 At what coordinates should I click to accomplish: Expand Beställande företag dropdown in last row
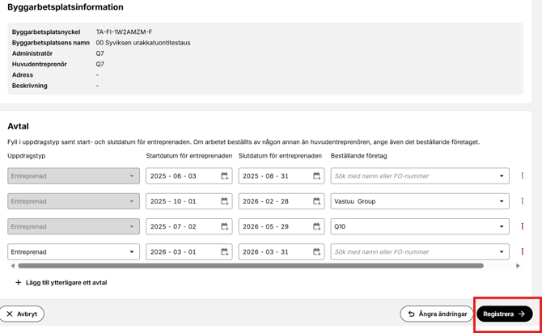[x=502, y=252]
